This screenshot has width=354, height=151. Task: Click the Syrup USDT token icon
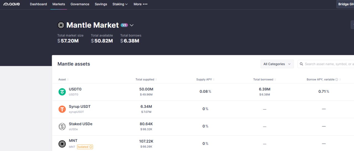pos(62,109)
